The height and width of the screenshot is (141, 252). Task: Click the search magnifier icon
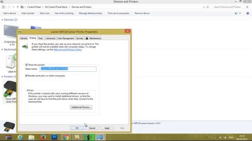coord(247,7)
